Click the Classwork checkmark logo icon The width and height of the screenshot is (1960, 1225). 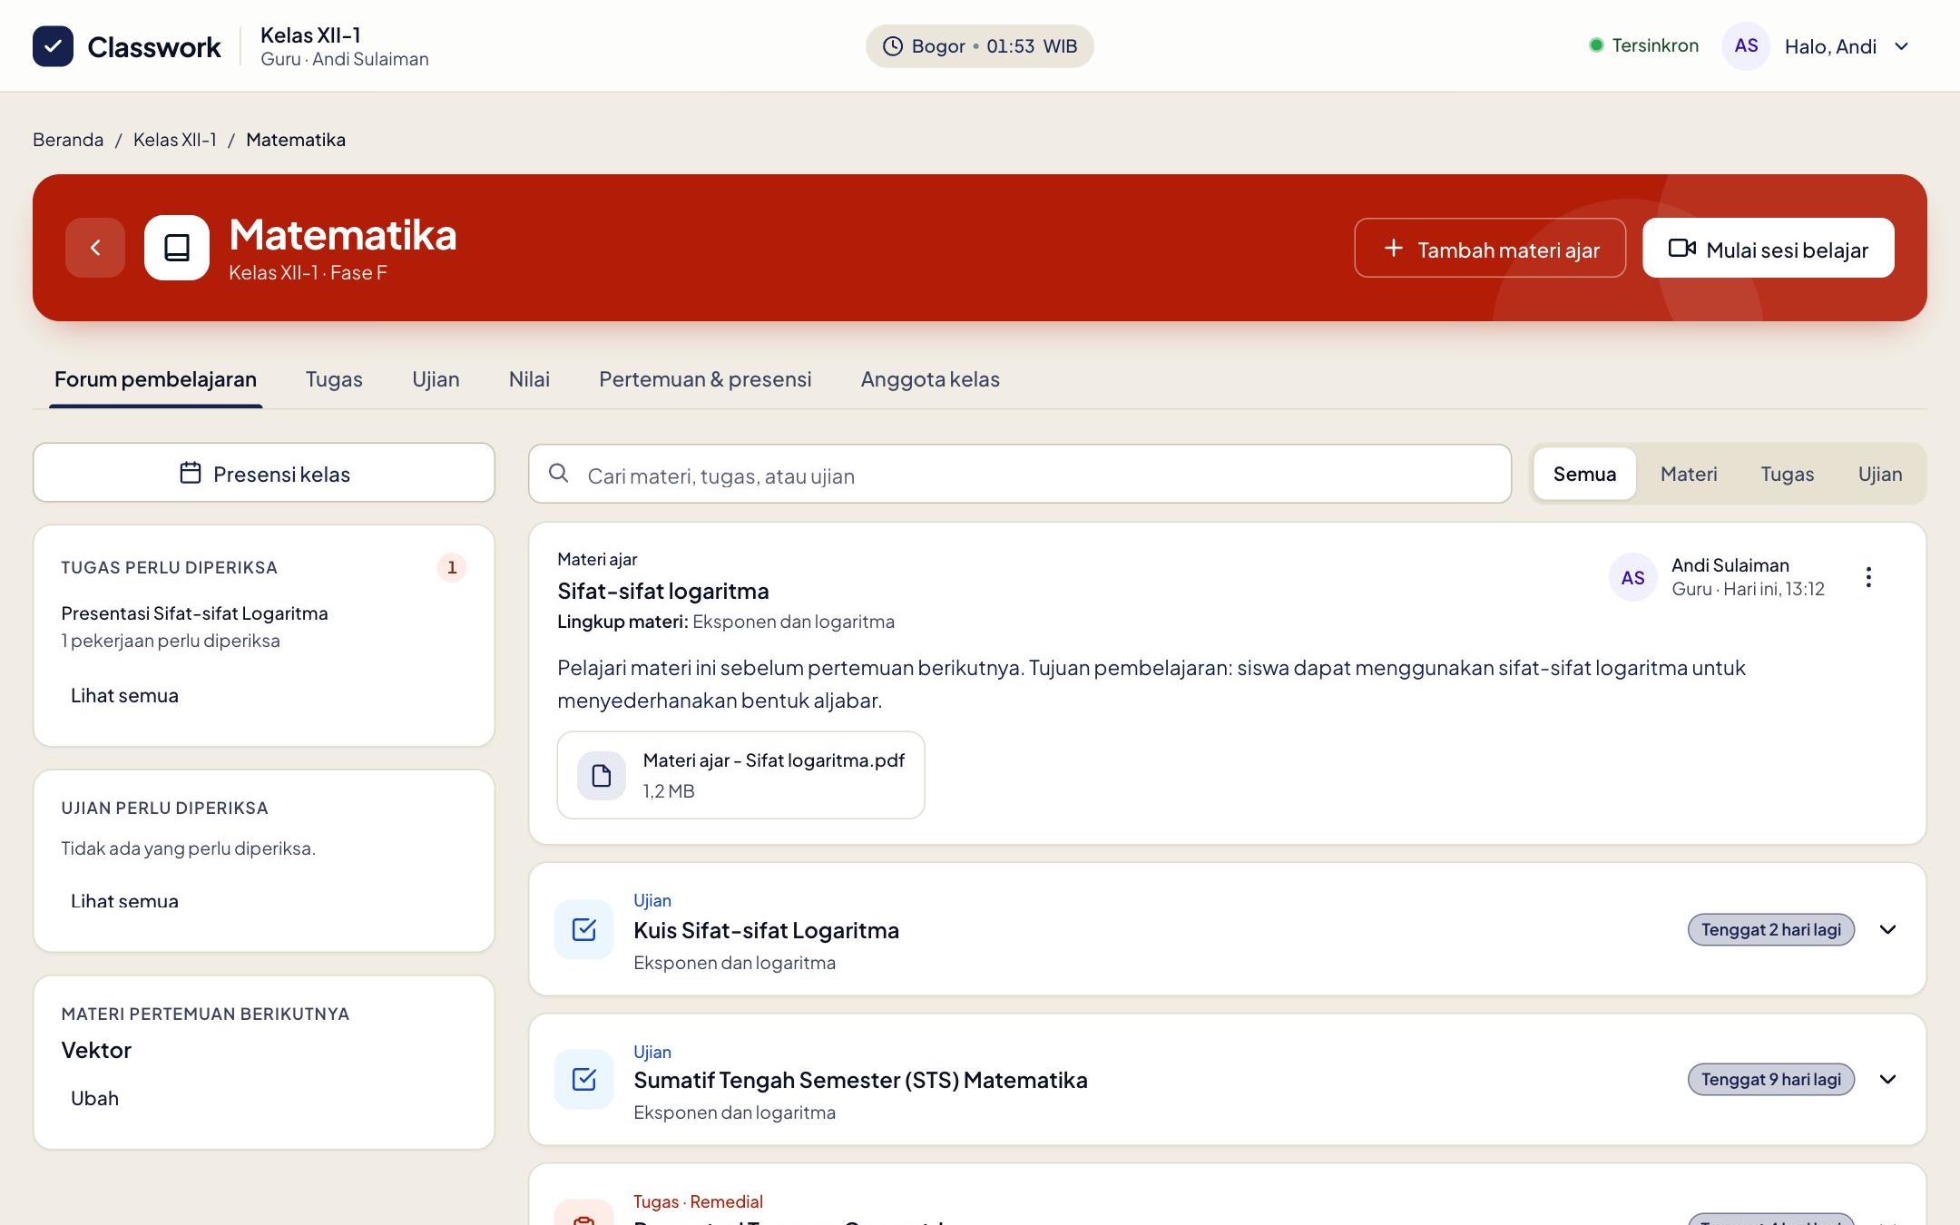pos(53,46)
